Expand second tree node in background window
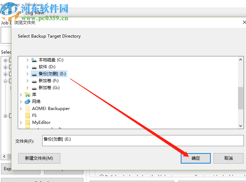 [x=6, y=67]
